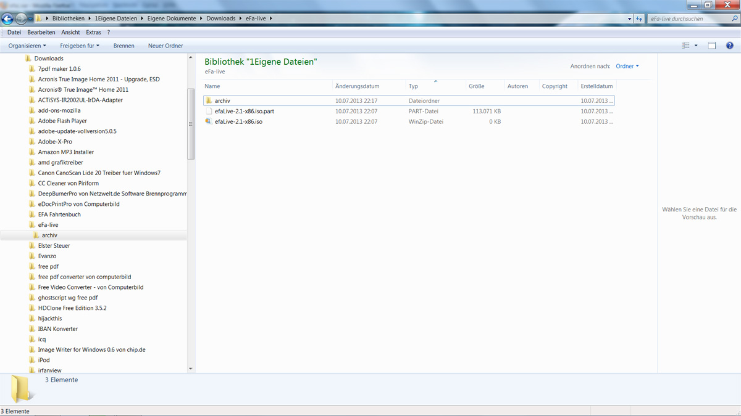Select the efaLive-2.1-x86.iso WinZip file icon
This screenshot has height=416, width=741.
coord(209,121)
